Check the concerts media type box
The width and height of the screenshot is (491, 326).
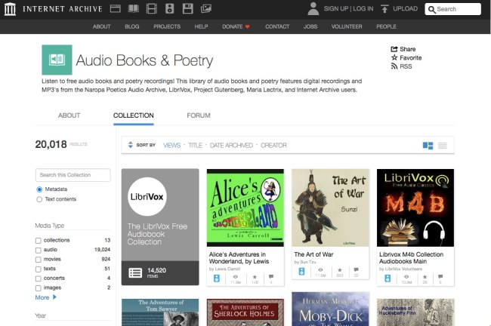(39, 278)
